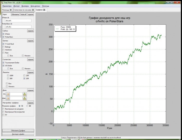The image size is (182, 140).
Task: Open the Вьюверы menu
Action: pos(25,6)
